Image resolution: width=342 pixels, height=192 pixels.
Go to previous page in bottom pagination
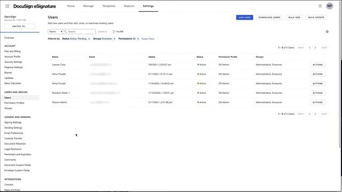[x=310, y=114]
